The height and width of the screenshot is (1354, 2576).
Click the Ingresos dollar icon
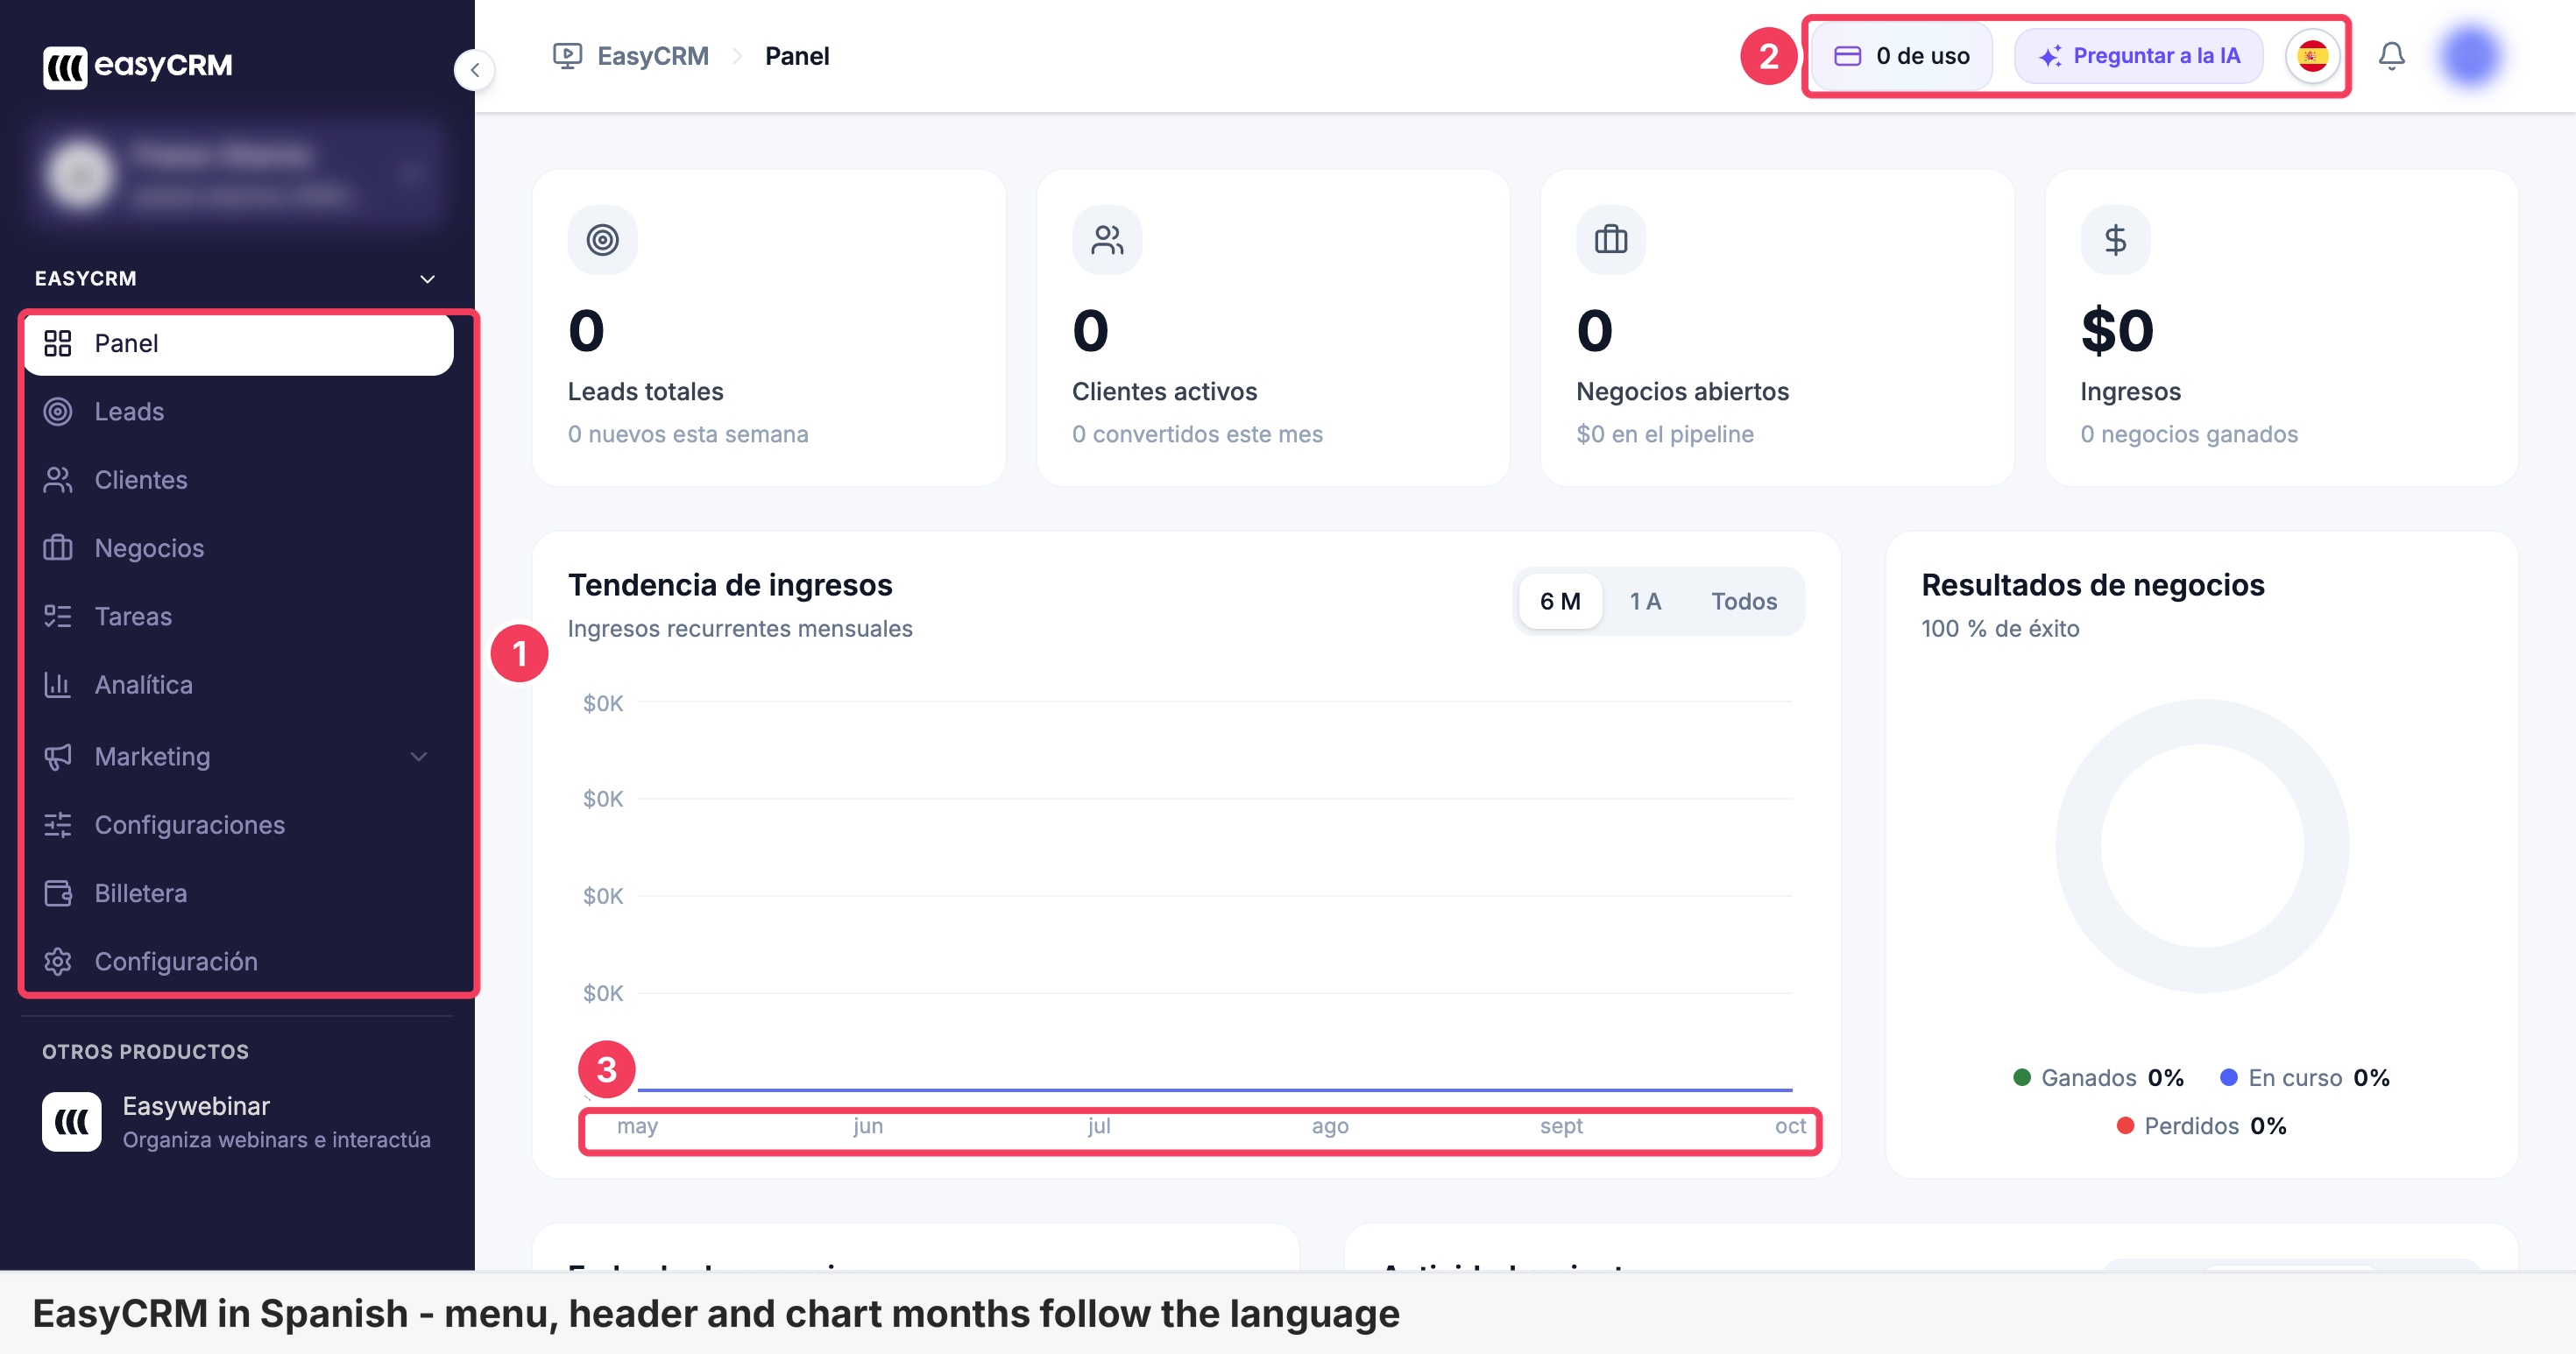click(2115, 240)
